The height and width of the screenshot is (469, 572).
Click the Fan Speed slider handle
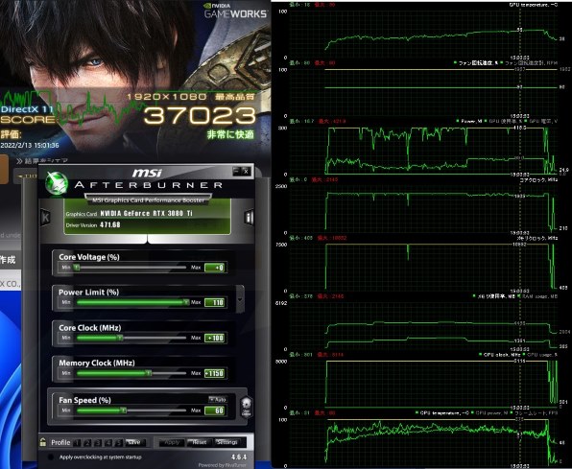click(123, 410)
